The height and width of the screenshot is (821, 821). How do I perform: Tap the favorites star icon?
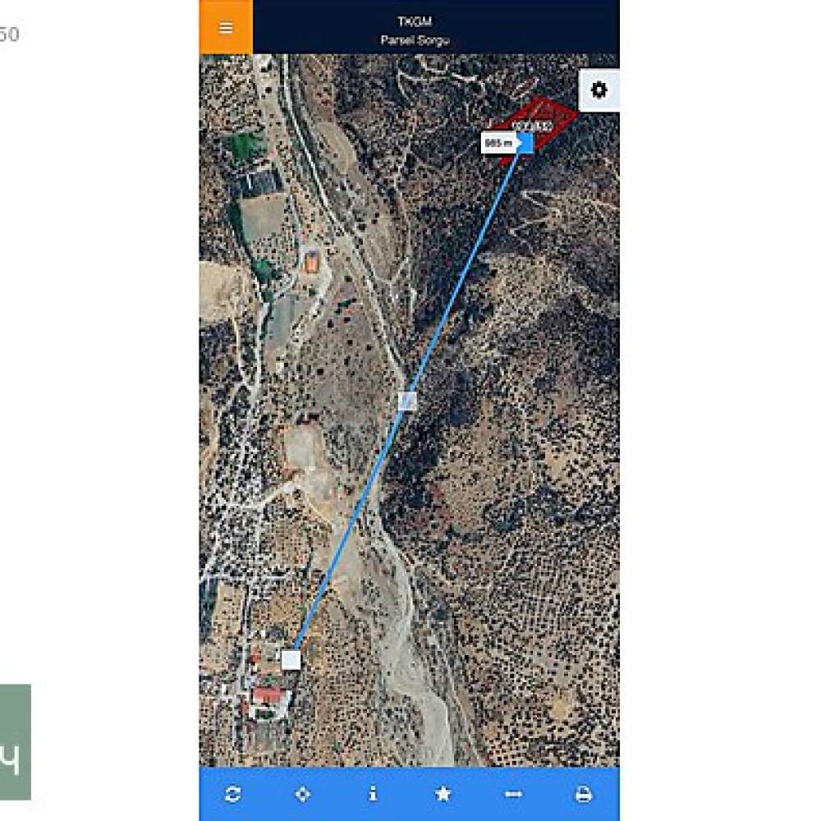(443, 794)
